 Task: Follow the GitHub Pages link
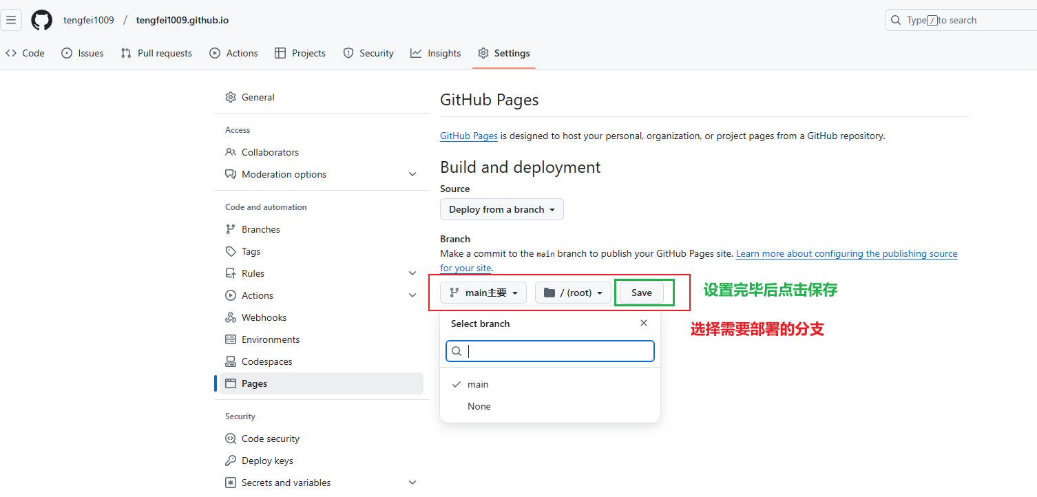point(469,136)
